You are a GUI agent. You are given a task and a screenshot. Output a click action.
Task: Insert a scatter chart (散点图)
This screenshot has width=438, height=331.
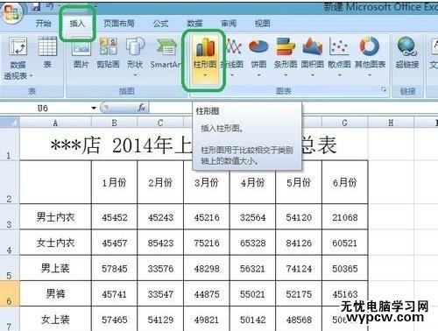(x=339, y=57)
